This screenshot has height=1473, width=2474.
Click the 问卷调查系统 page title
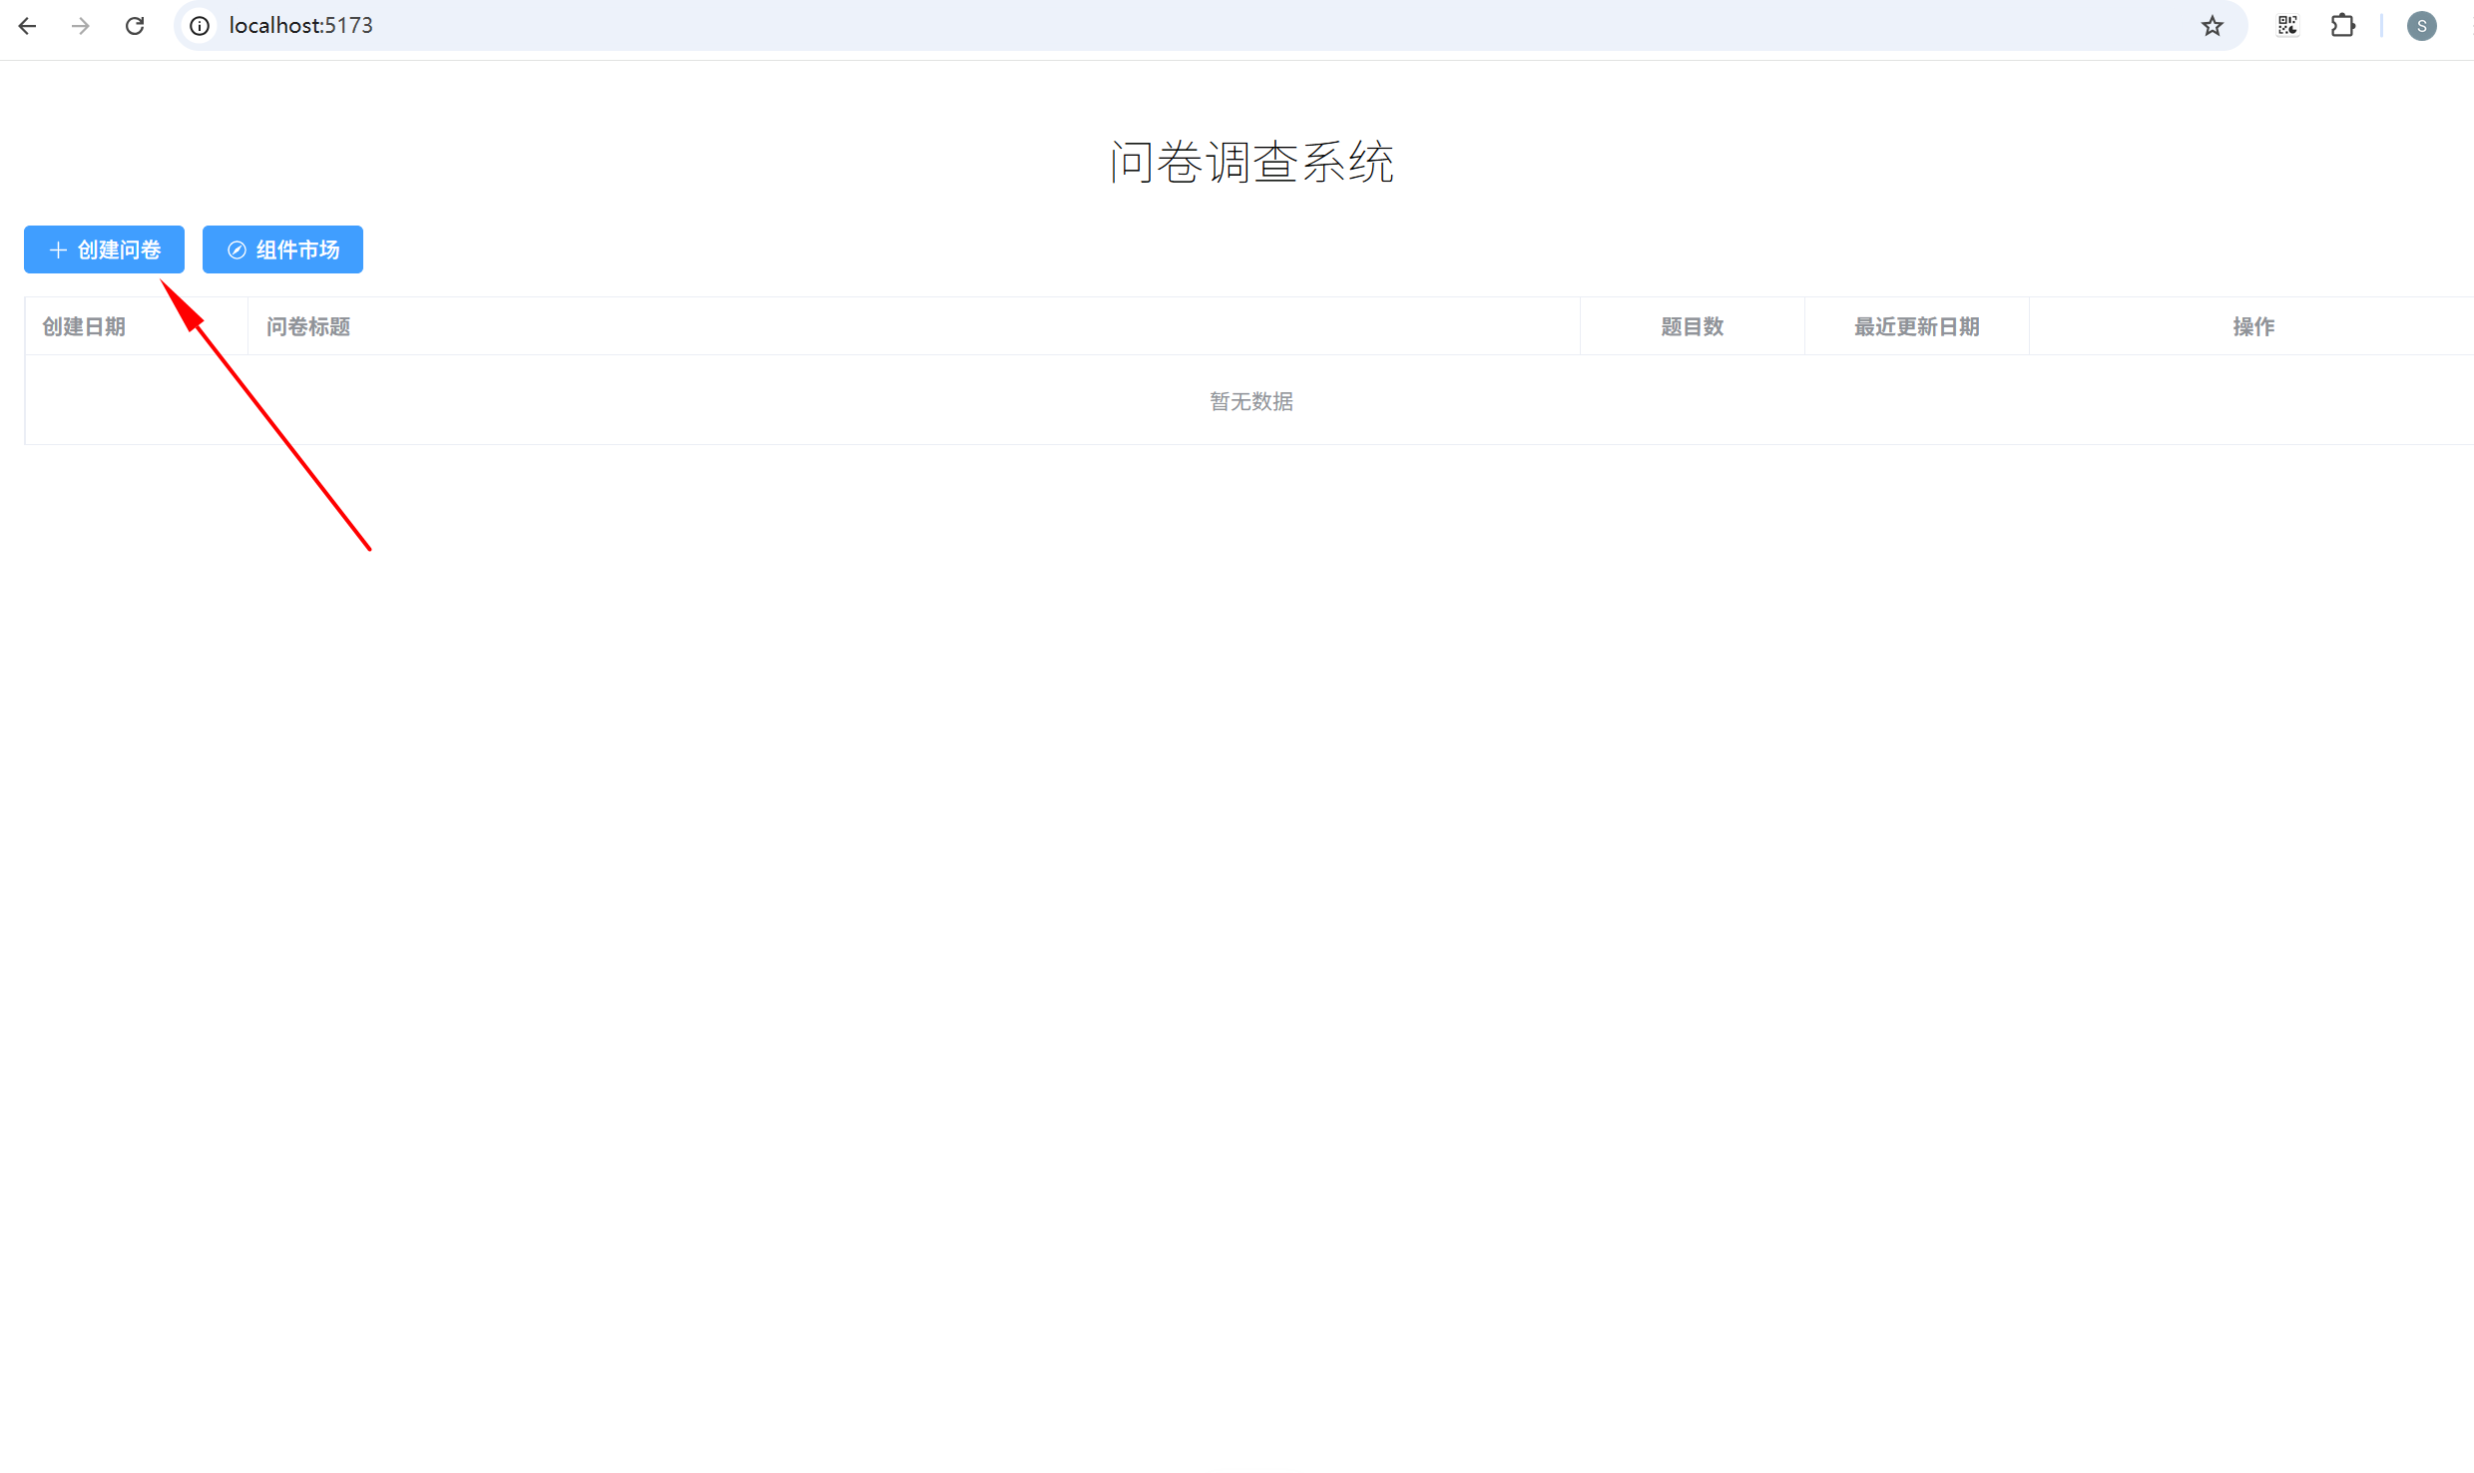coord(1251,162)
